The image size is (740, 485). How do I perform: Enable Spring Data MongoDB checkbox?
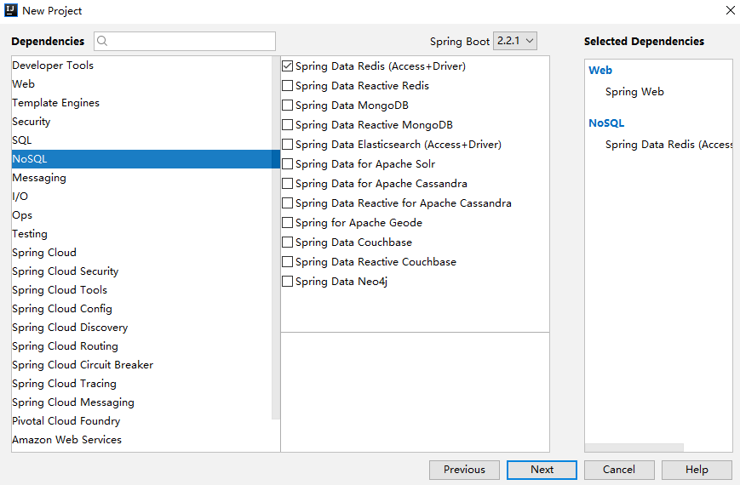click(x=288, y=106)
